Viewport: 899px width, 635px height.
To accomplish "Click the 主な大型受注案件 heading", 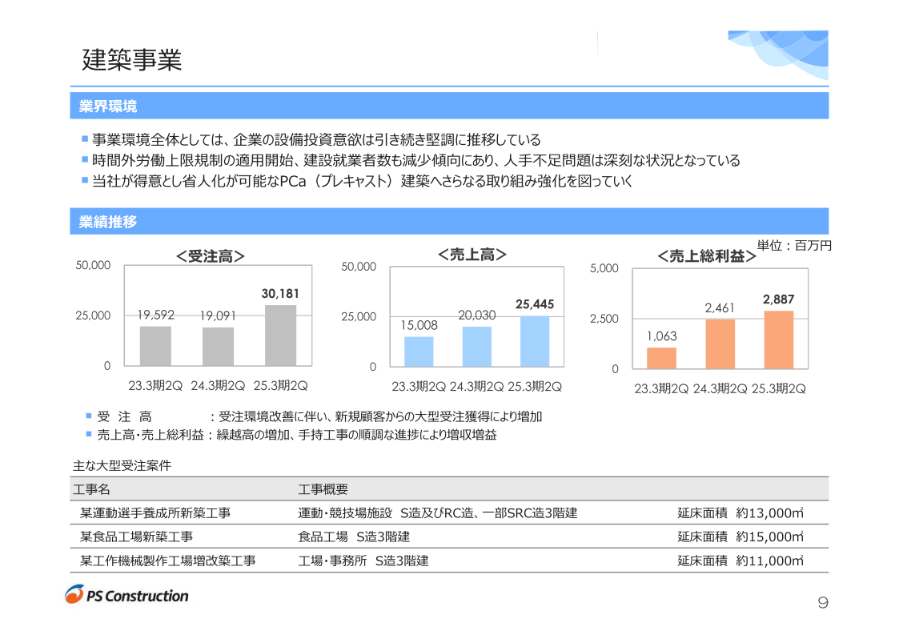I will coord(122,466).
